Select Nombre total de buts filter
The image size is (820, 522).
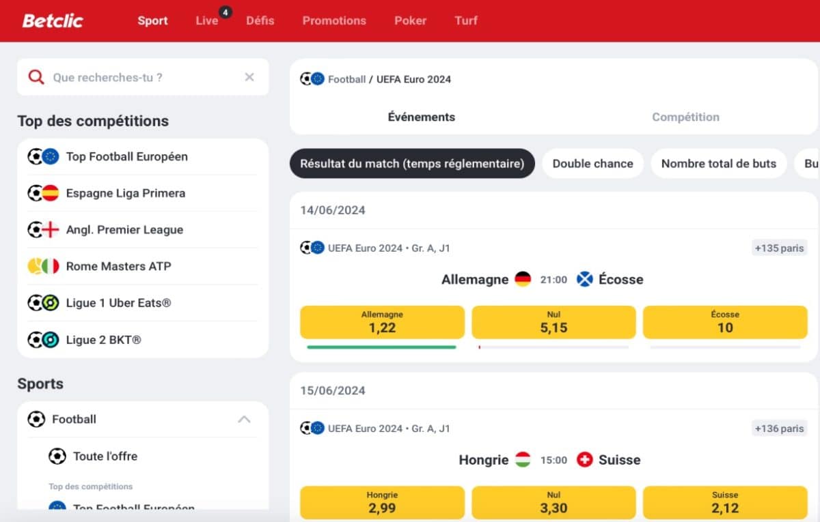tap(719, 164)
